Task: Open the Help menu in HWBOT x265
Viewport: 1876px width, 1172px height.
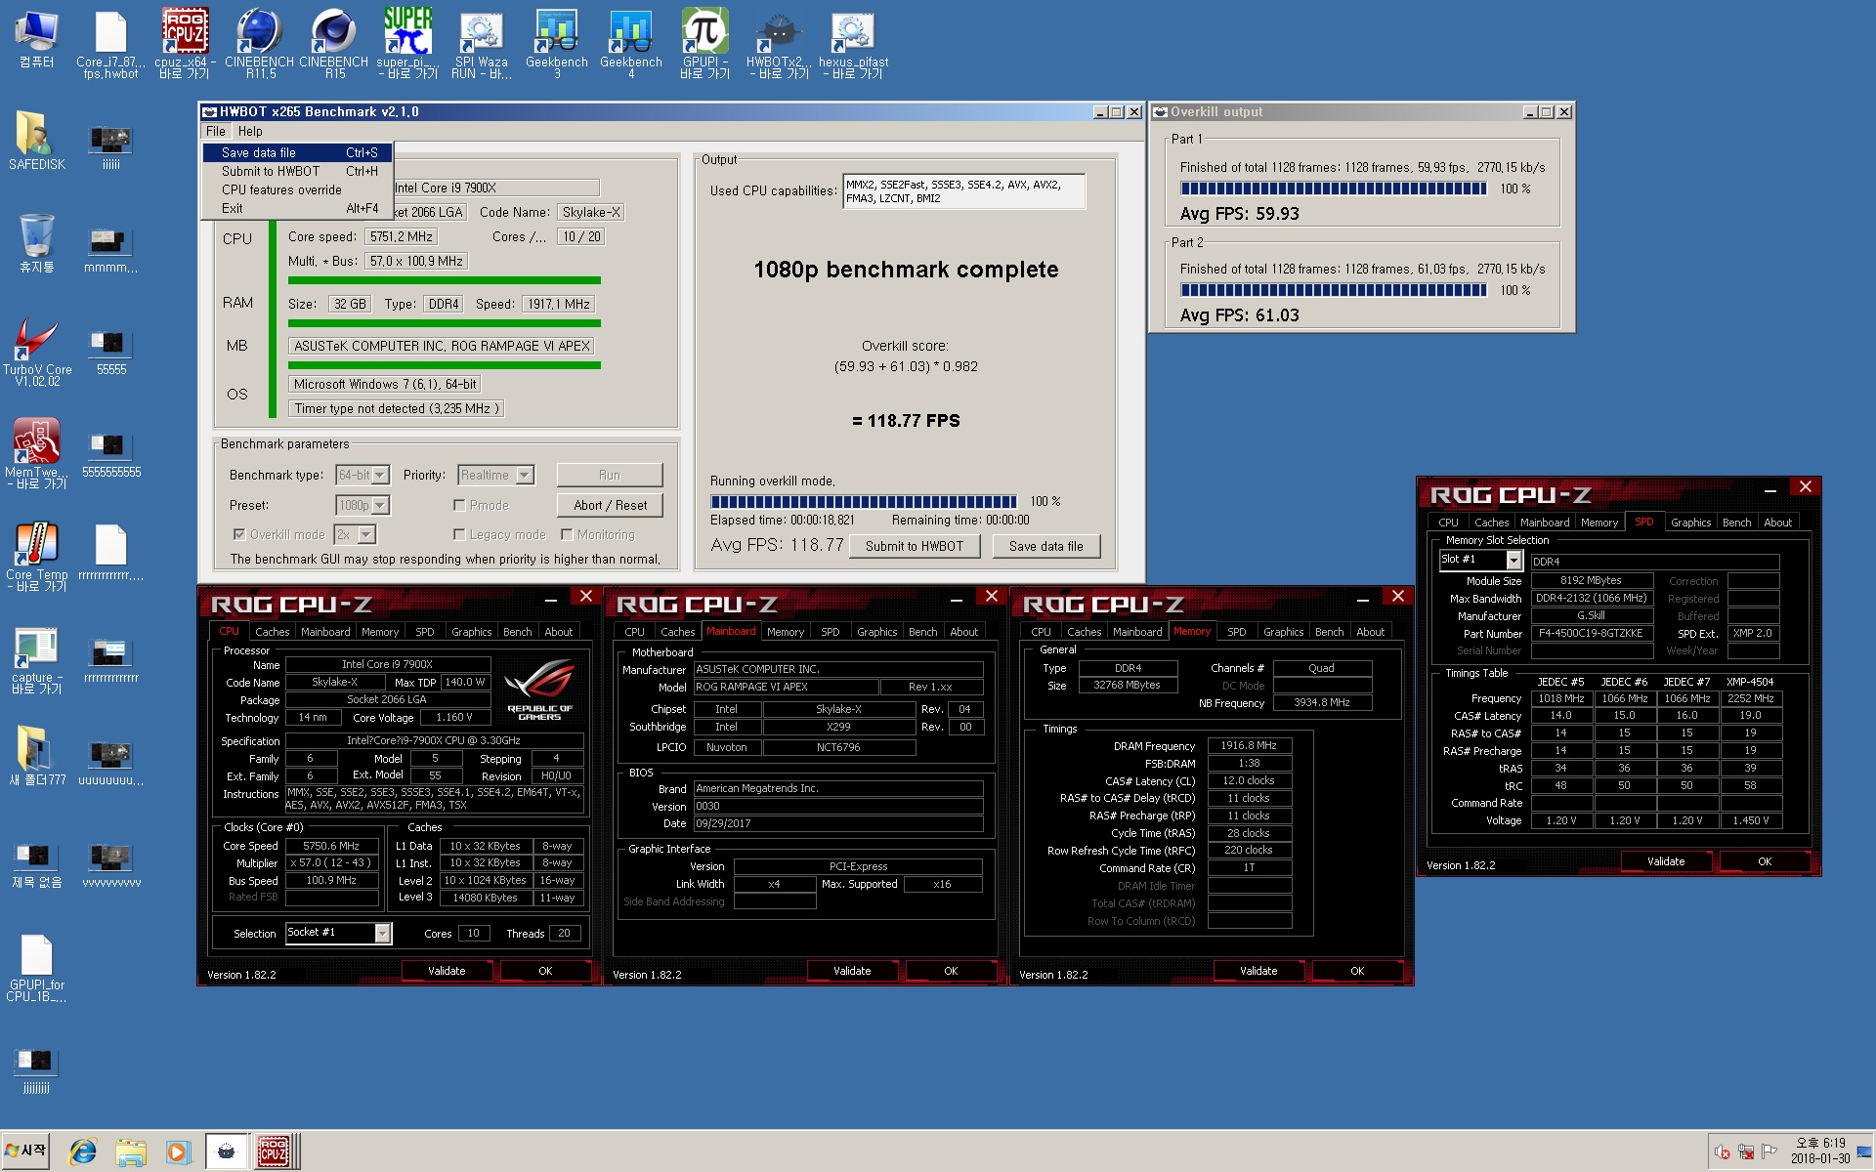Action: click(250, 131)
